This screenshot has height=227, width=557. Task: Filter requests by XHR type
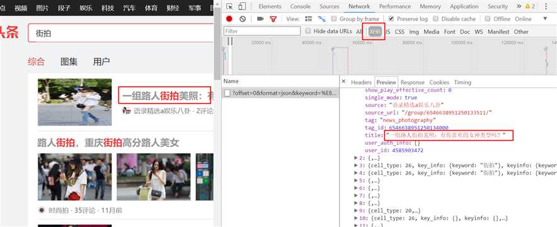point(375,31)
